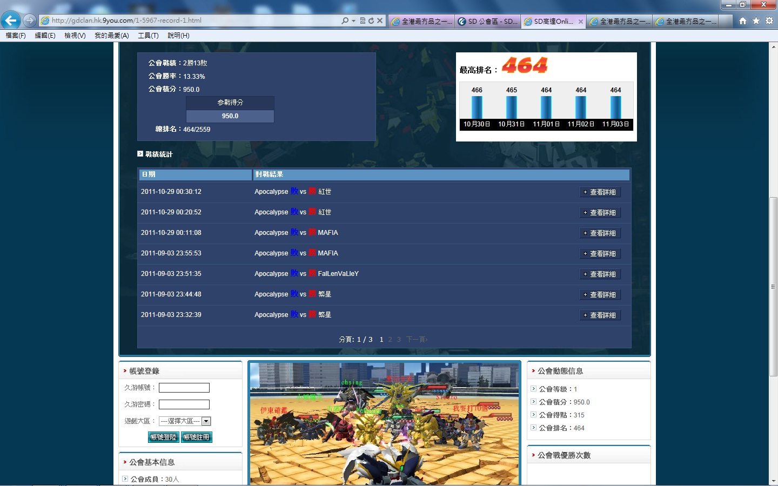Open the Tools gear icon
The height and width of the screenshot is (486, 778).
tap(769, 21)
